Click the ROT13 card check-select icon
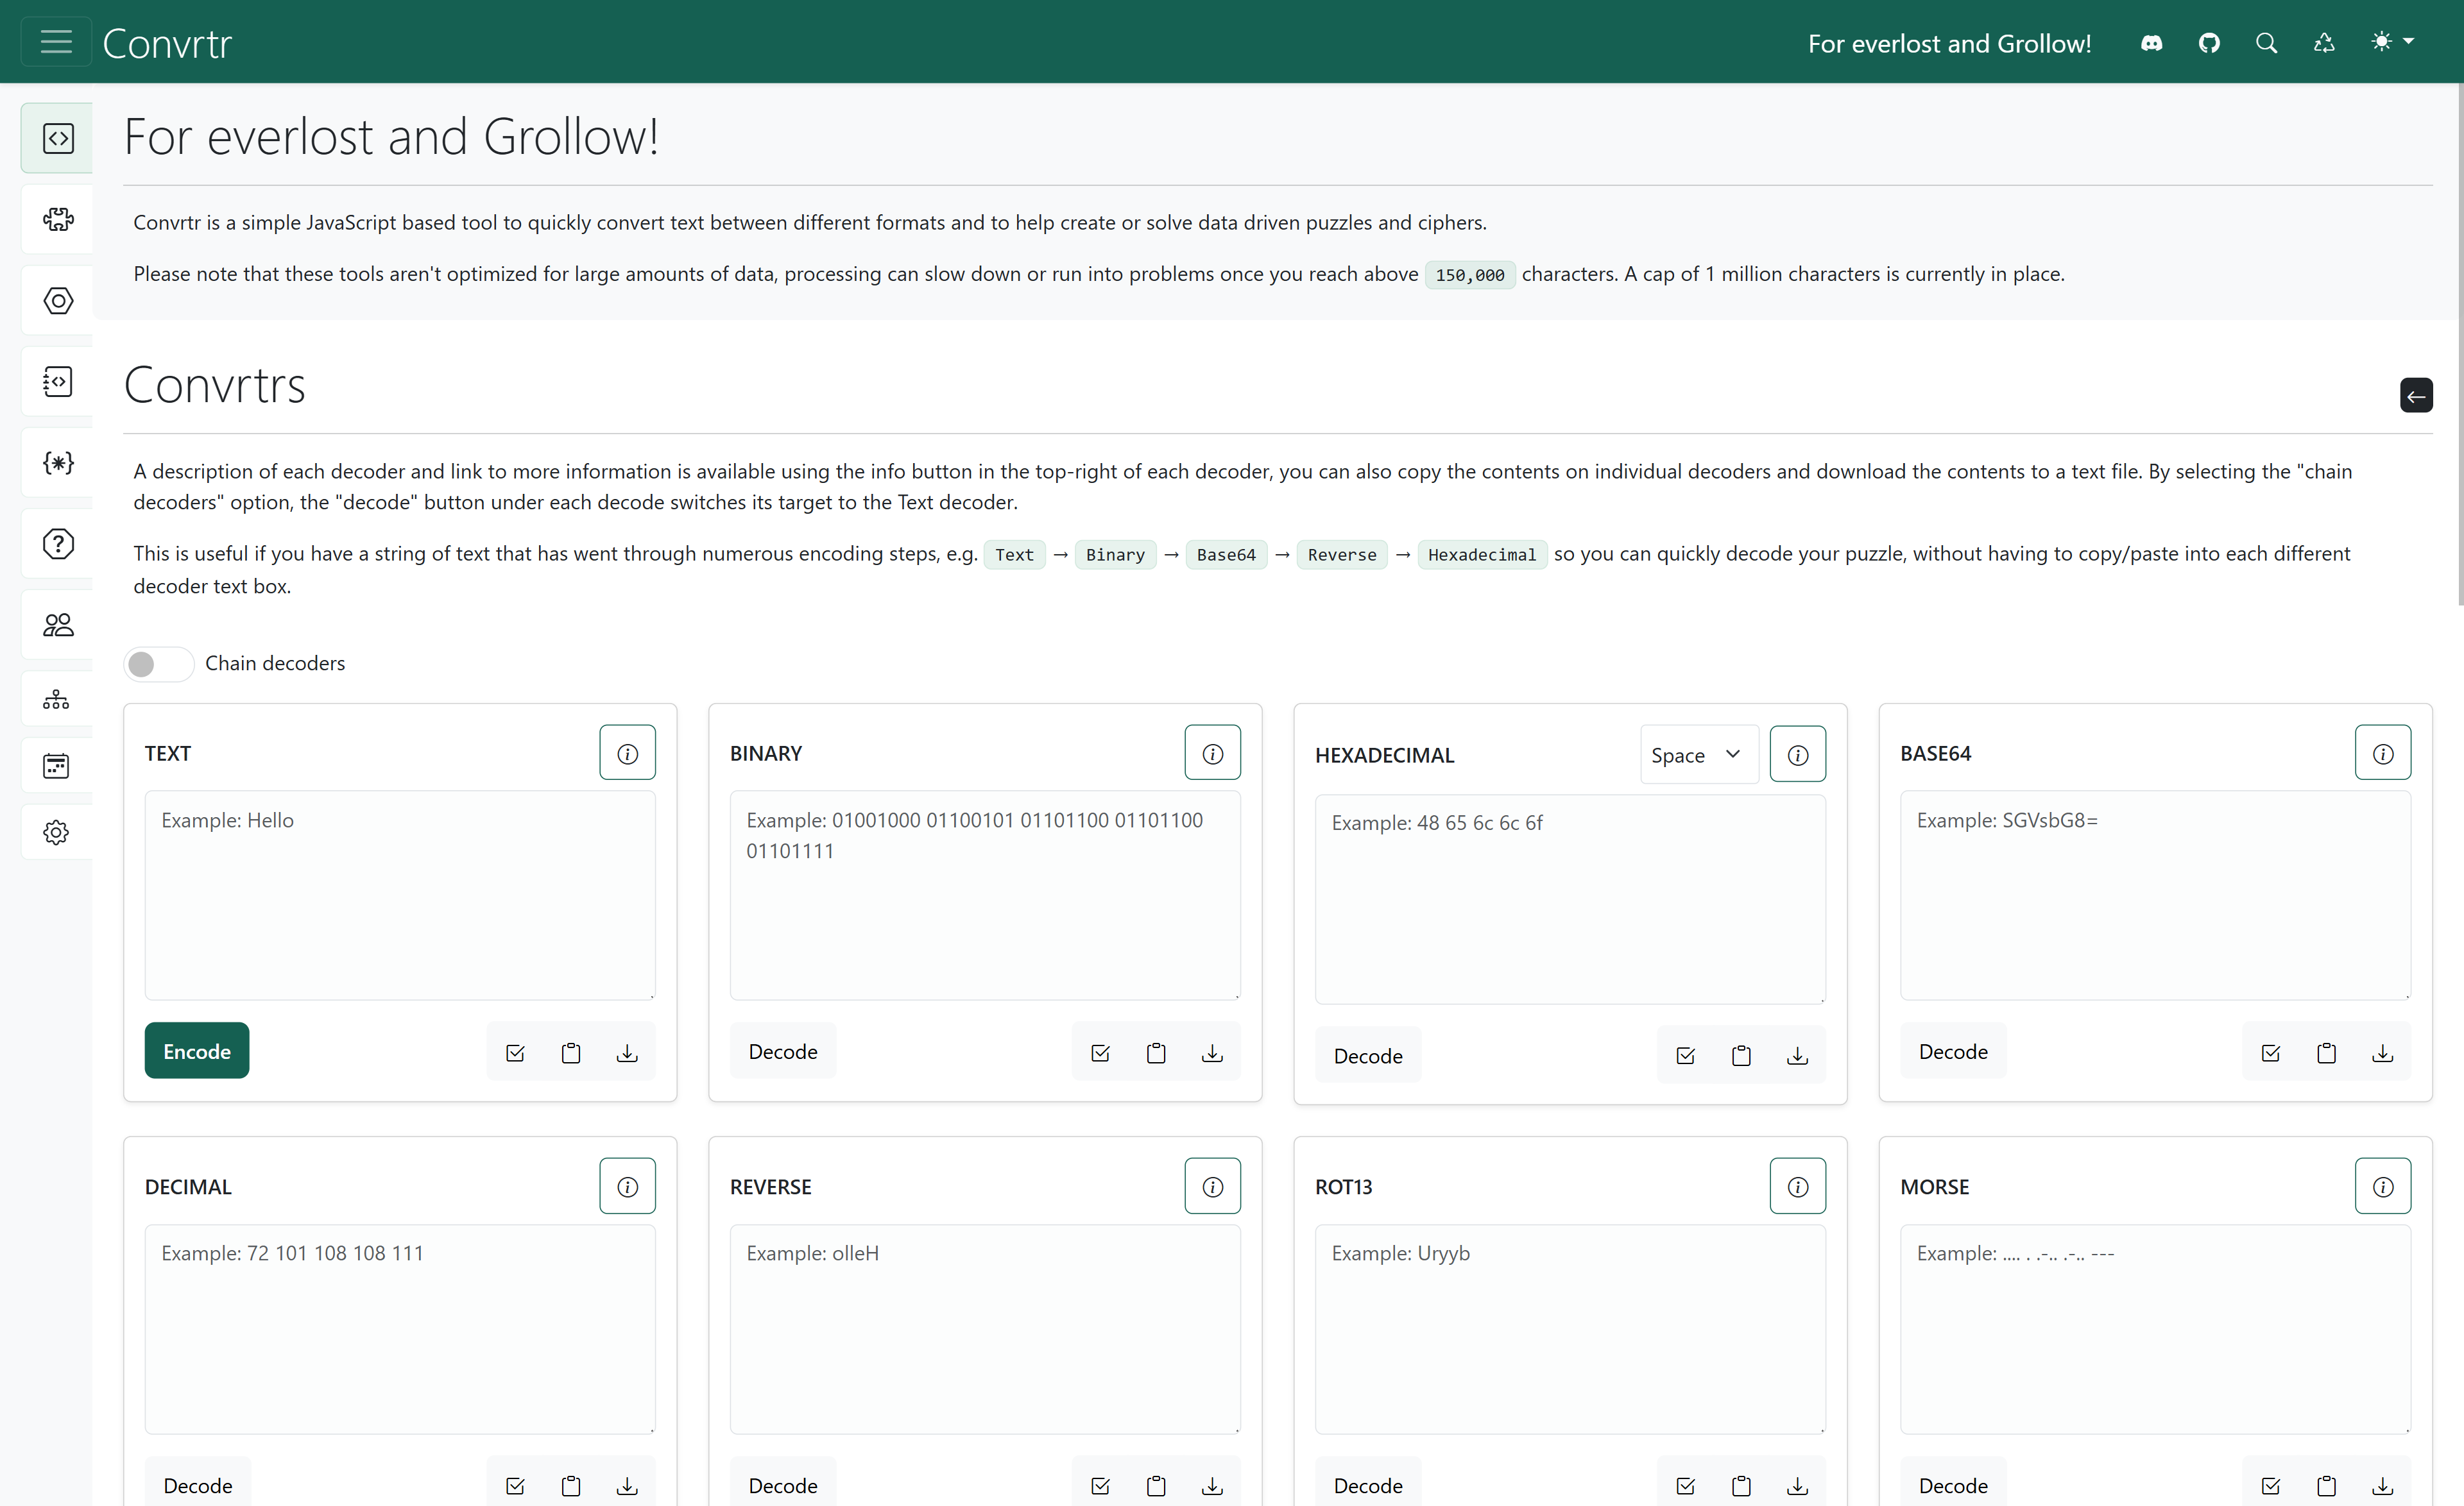 point(1685,1485)
